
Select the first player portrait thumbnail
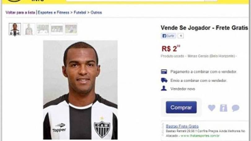pyautogui.click(x=15, y=29)
